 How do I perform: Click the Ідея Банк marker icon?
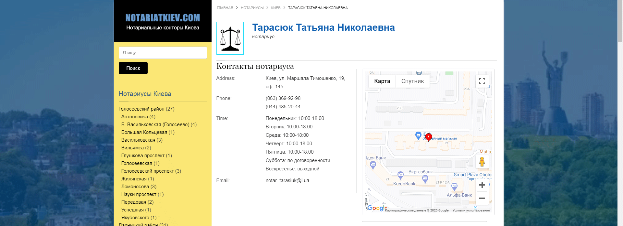tap(373, 165)
